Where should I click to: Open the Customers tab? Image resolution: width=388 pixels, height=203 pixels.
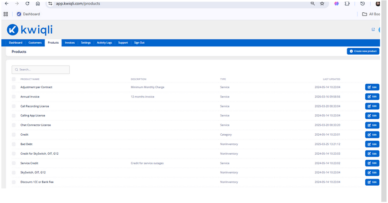point(35,43)
